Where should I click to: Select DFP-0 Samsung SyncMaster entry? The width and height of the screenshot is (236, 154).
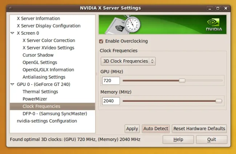55,113
